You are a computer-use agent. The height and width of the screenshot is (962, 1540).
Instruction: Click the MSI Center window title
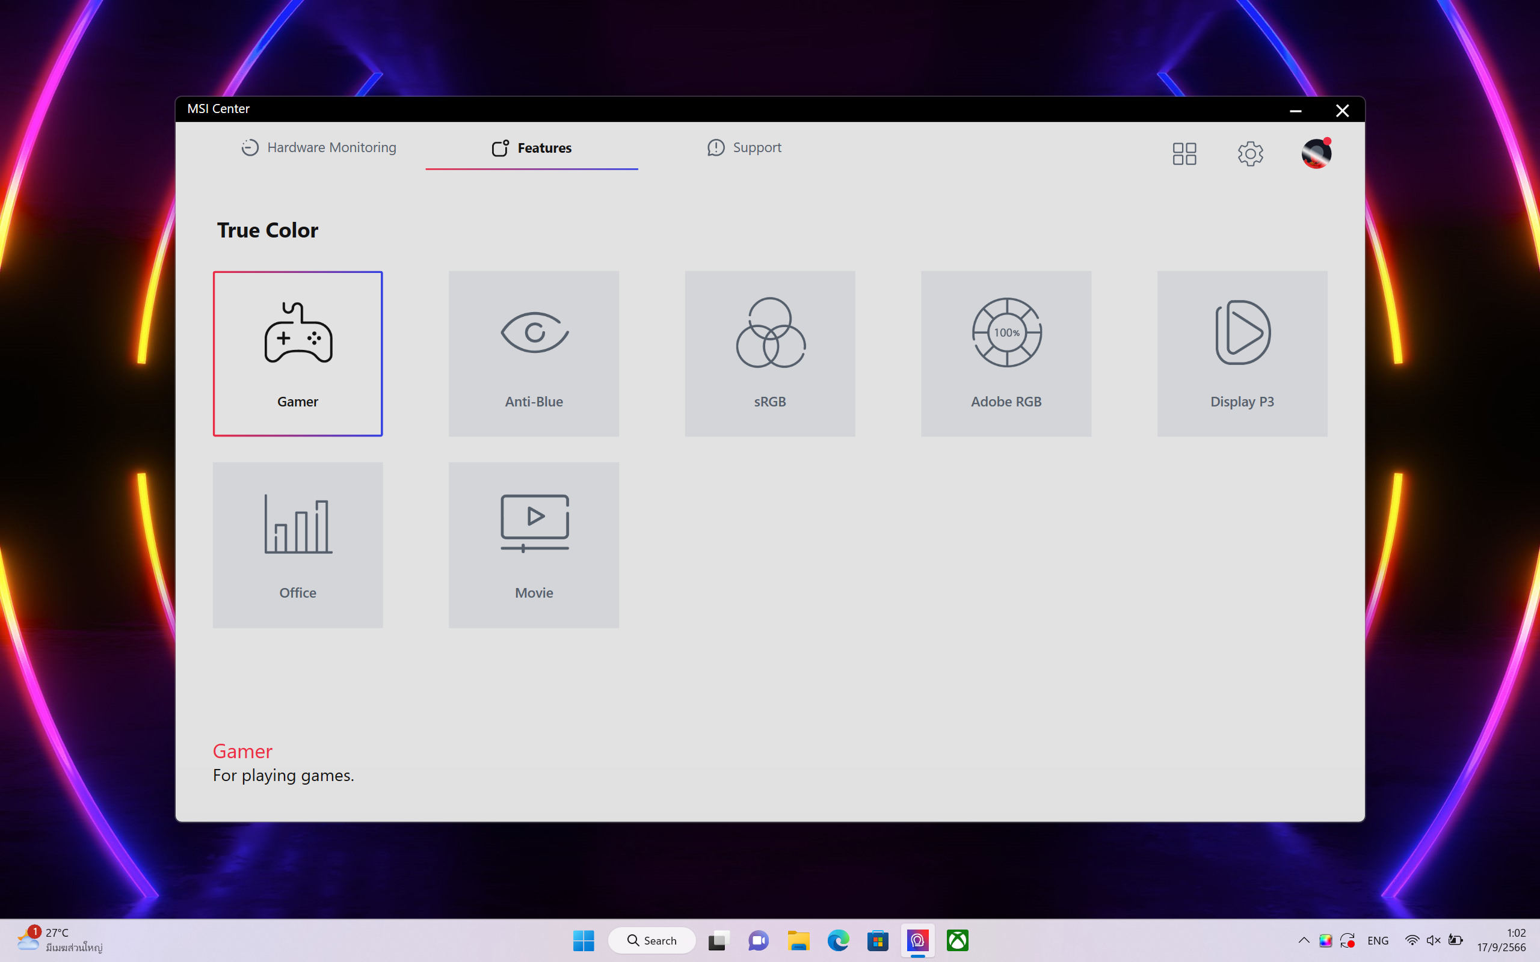tap(218, 109)
